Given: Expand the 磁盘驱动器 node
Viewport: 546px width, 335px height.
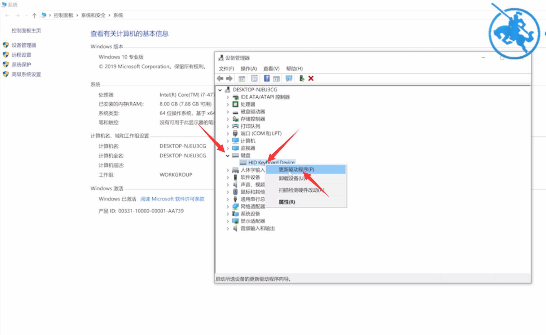Looking at the screenshot, I should pos(228,112).
